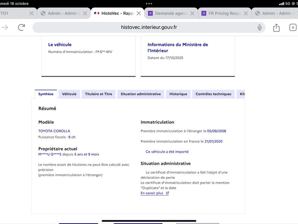Open the Contrôles techniques tab

point(213,94)
